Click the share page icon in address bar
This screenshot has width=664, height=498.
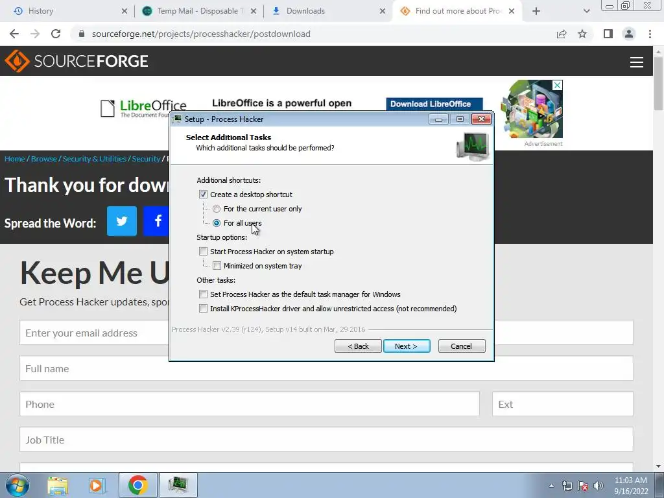pos(562,34)
